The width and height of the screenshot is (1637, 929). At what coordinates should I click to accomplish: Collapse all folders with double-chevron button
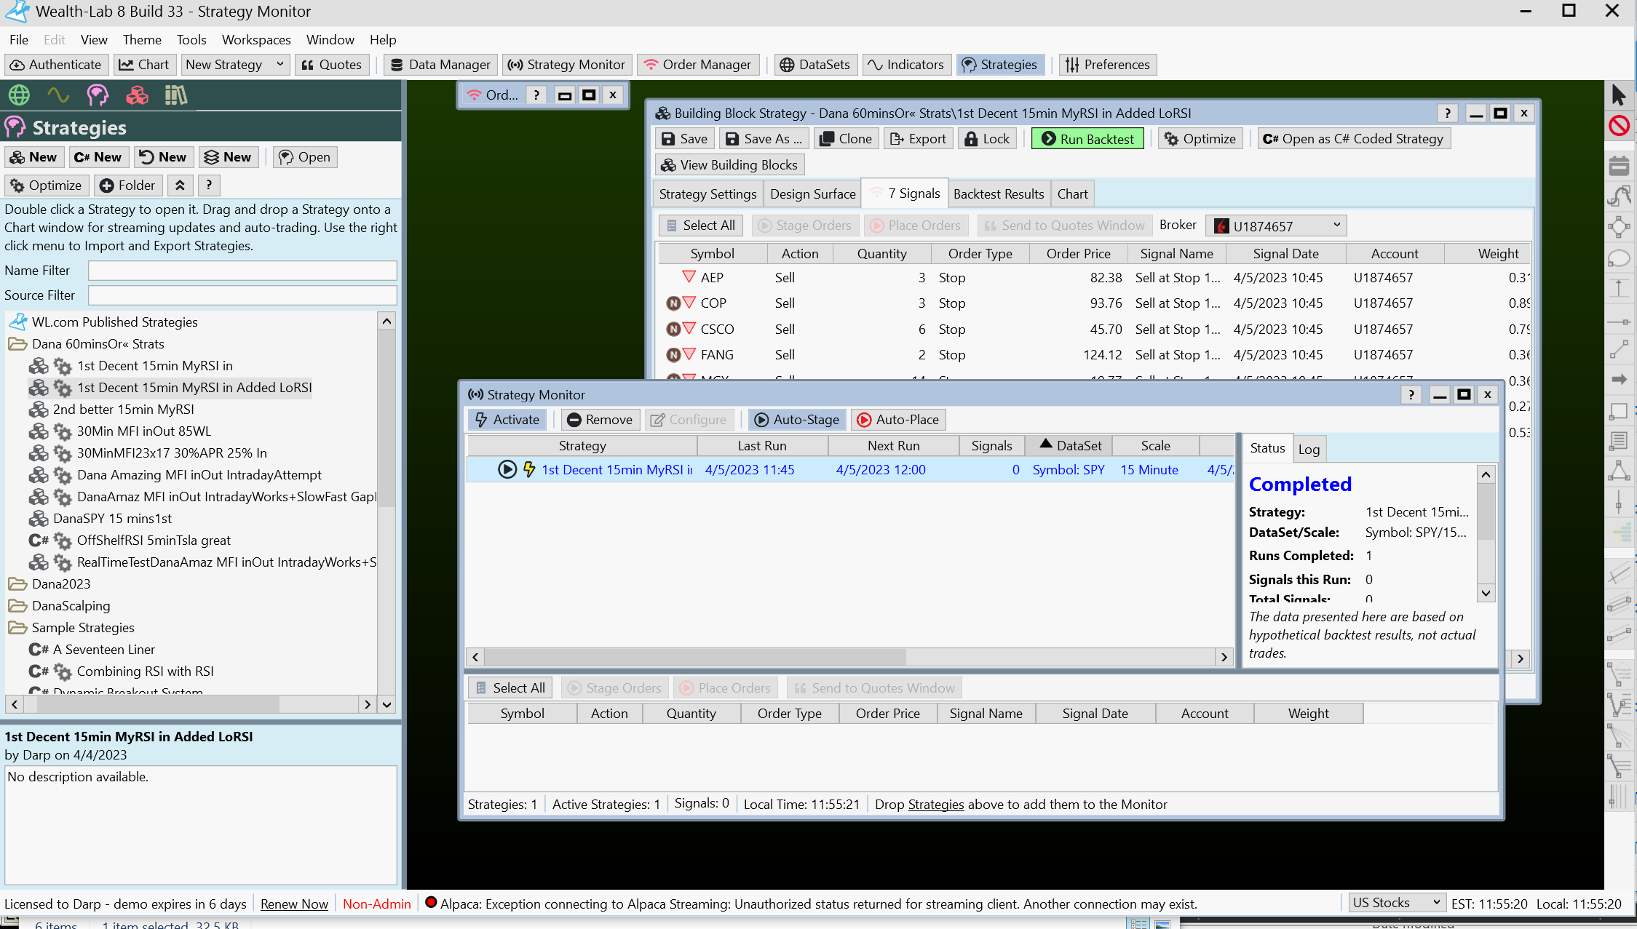[x=180, y=186]
